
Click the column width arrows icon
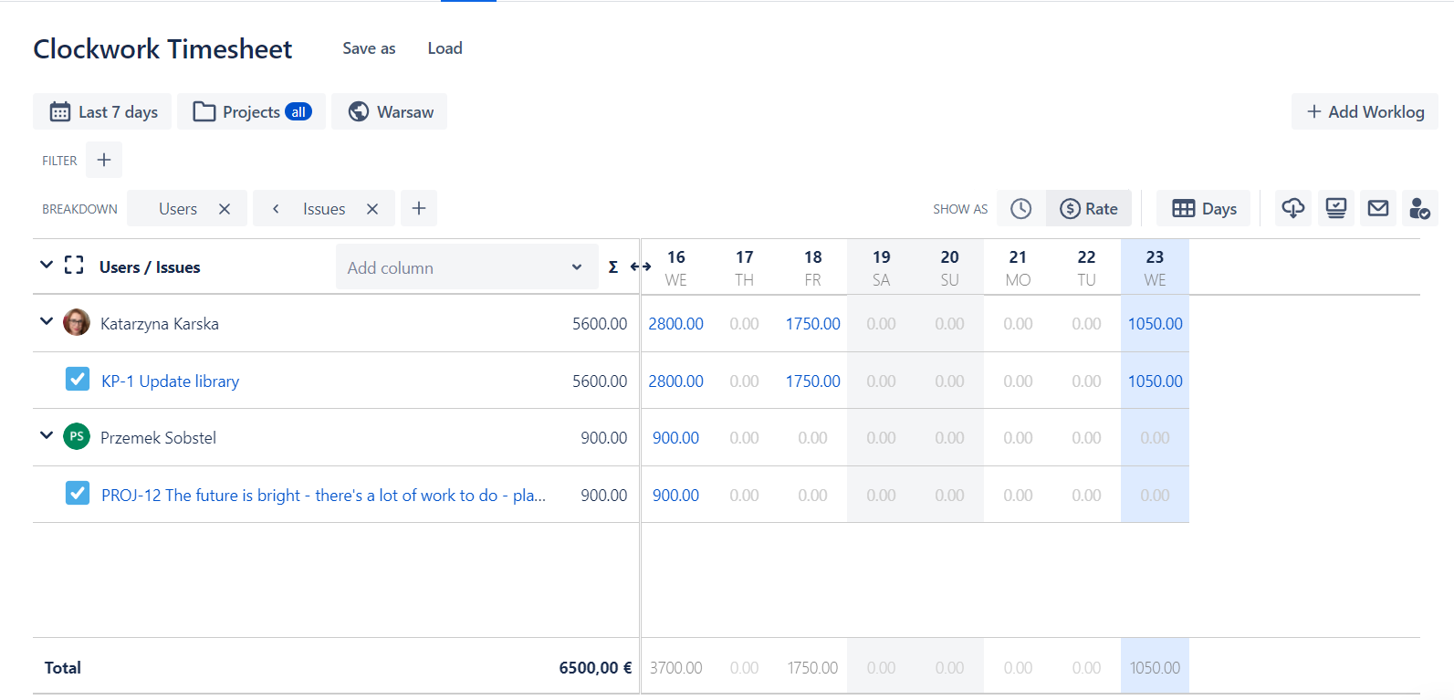(641, 266)
